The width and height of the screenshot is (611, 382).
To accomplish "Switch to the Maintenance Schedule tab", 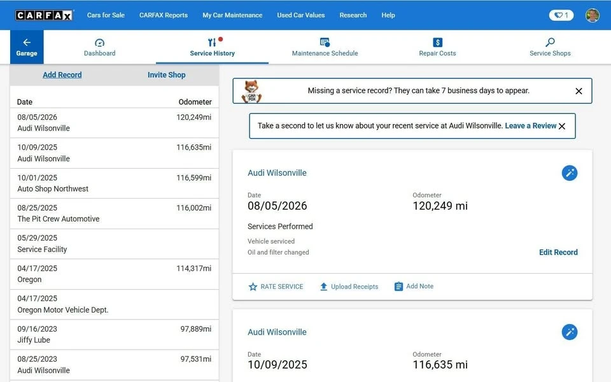I will coord(325,47).
